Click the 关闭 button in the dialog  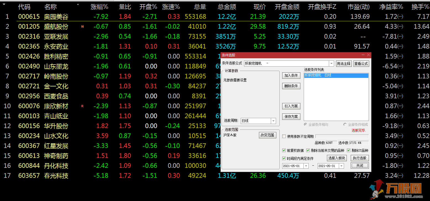pyautogui.click(x=360, y=166)
